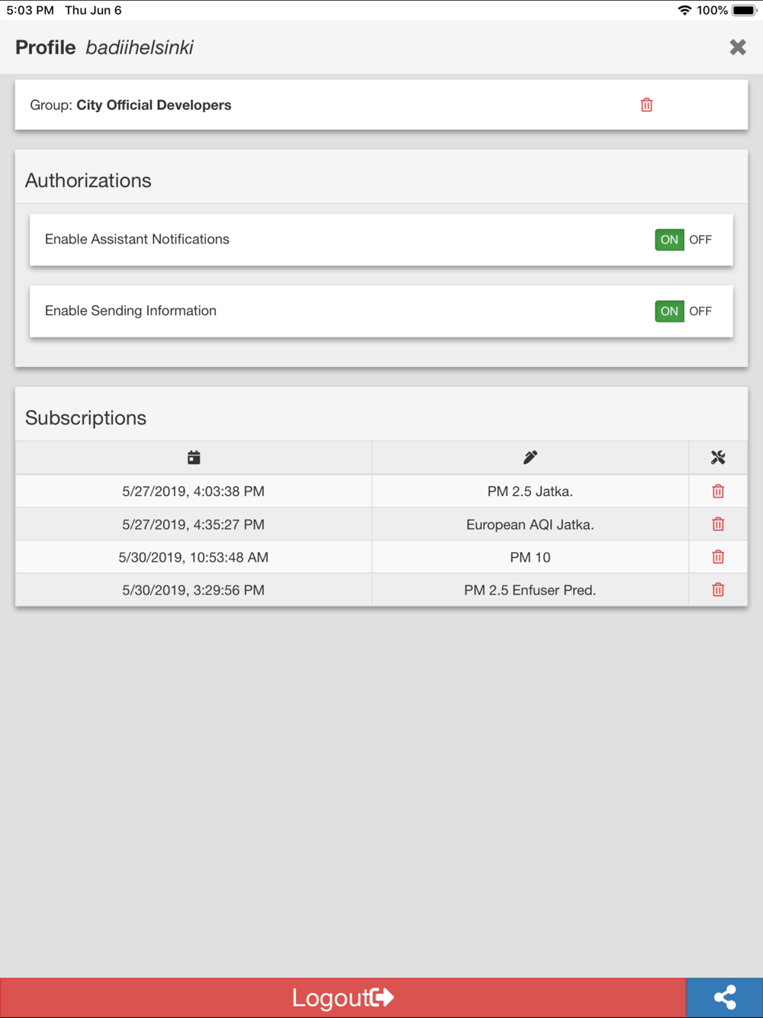This screenshot has height=1018, width=763.
Task: Click the PM 2.5 Enfuser Pred. name
Action: pos(530,590)
